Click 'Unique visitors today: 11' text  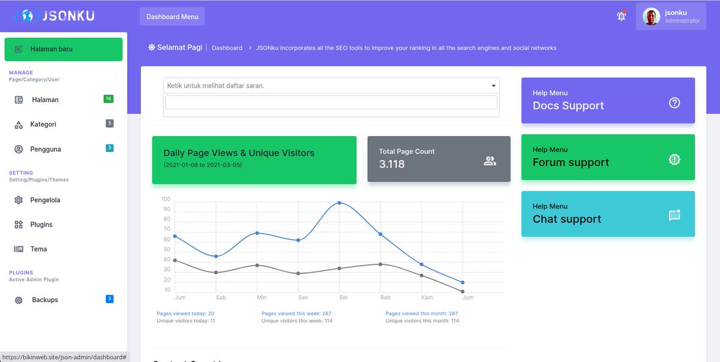pyautogui.click(x=185, y=321)
